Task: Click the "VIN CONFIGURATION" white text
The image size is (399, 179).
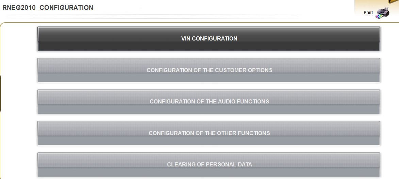Action: coord(209,38)
